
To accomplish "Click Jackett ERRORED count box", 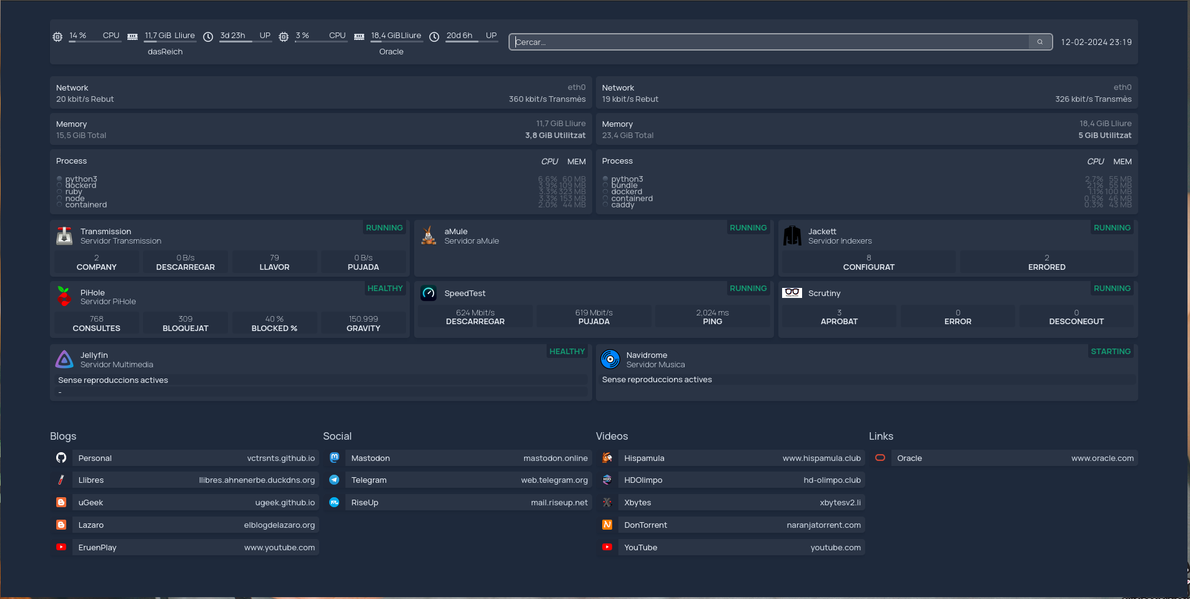I will point(1047,262).
